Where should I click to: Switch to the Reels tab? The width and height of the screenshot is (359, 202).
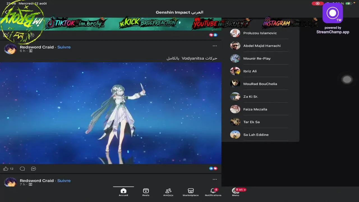[146, 192]
